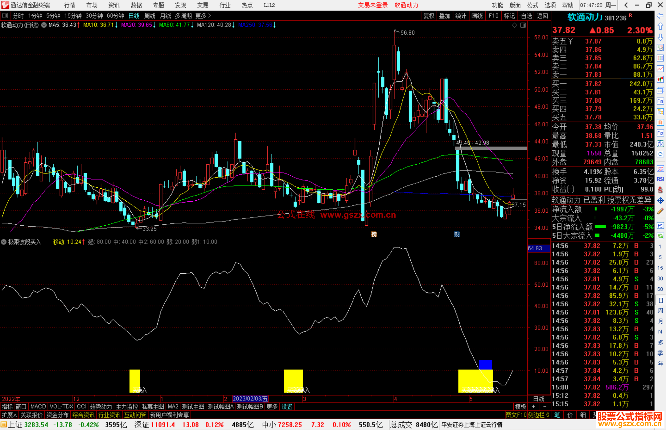Toggle the panel layout icon at chart corner
The height and width of the screenshot is (430, 666).
click(523, 25)
